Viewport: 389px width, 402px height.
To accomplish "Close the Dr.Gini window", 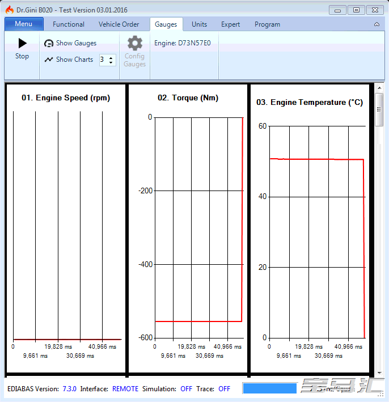I will coord(375,10).
